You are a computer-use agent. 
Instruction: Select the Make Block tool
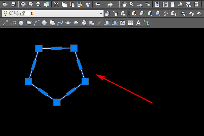click(91, 23)
